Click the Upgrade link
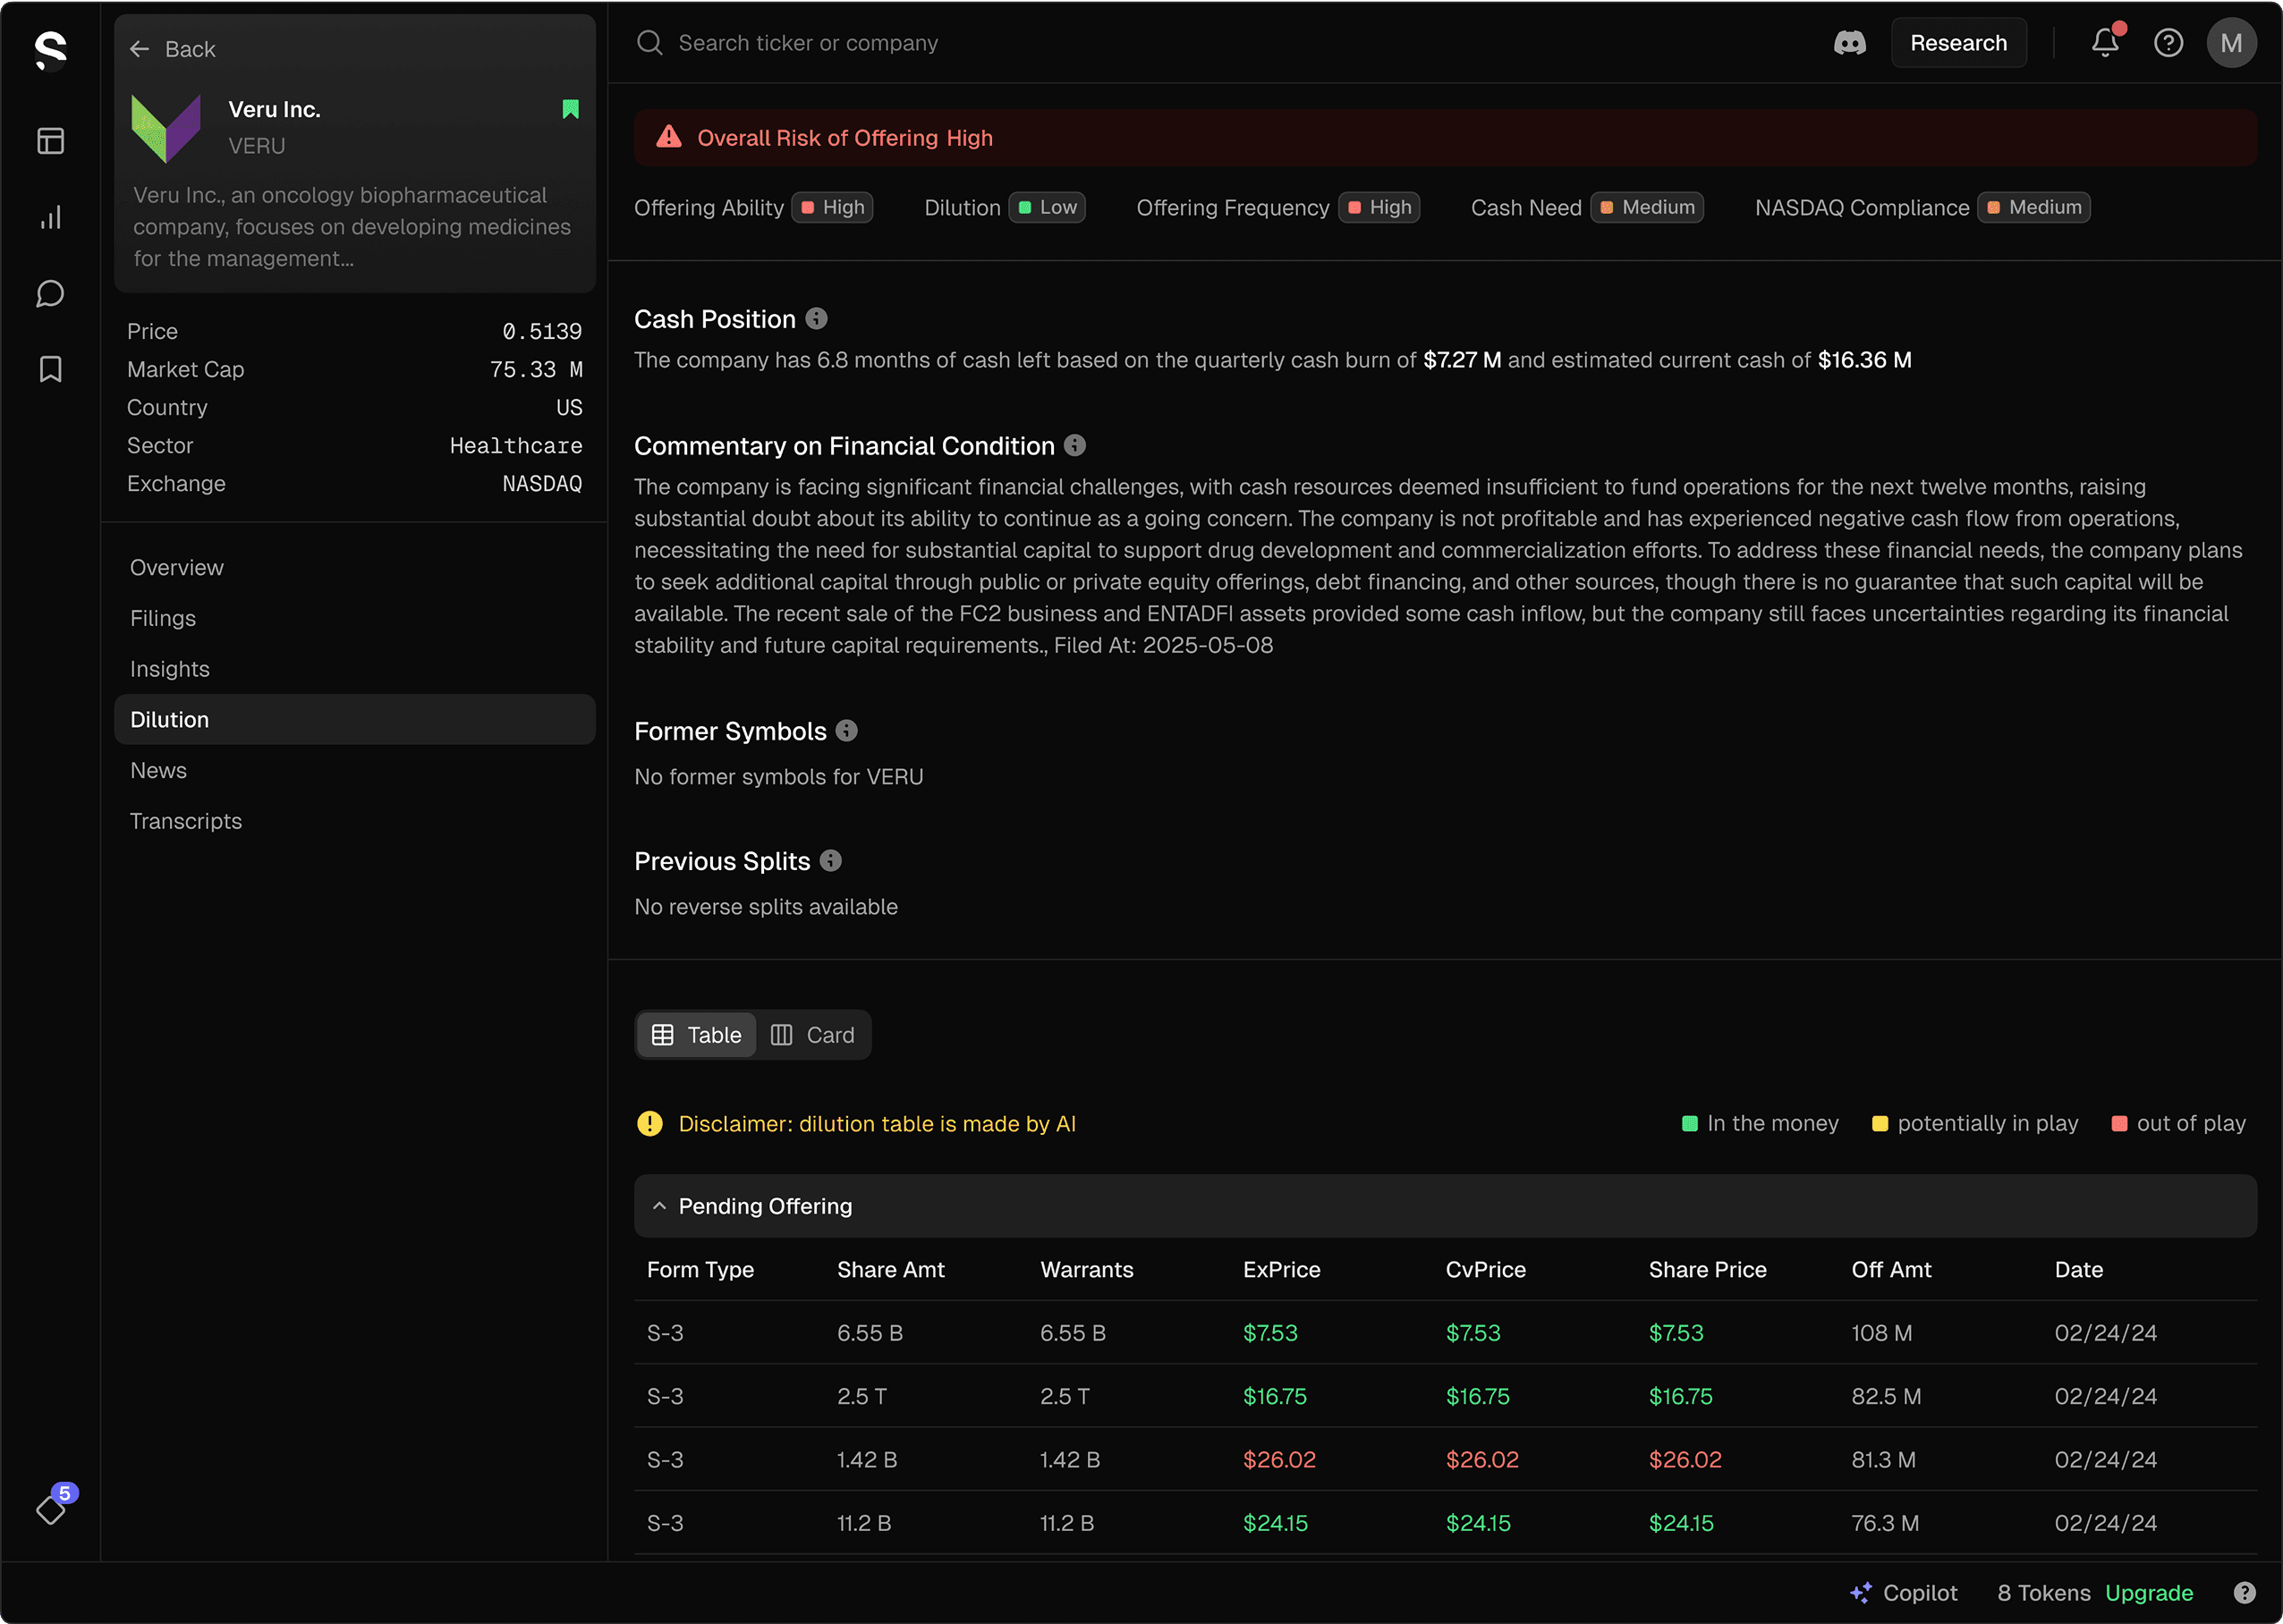2283x1624 pixels. [2149, 1593]
